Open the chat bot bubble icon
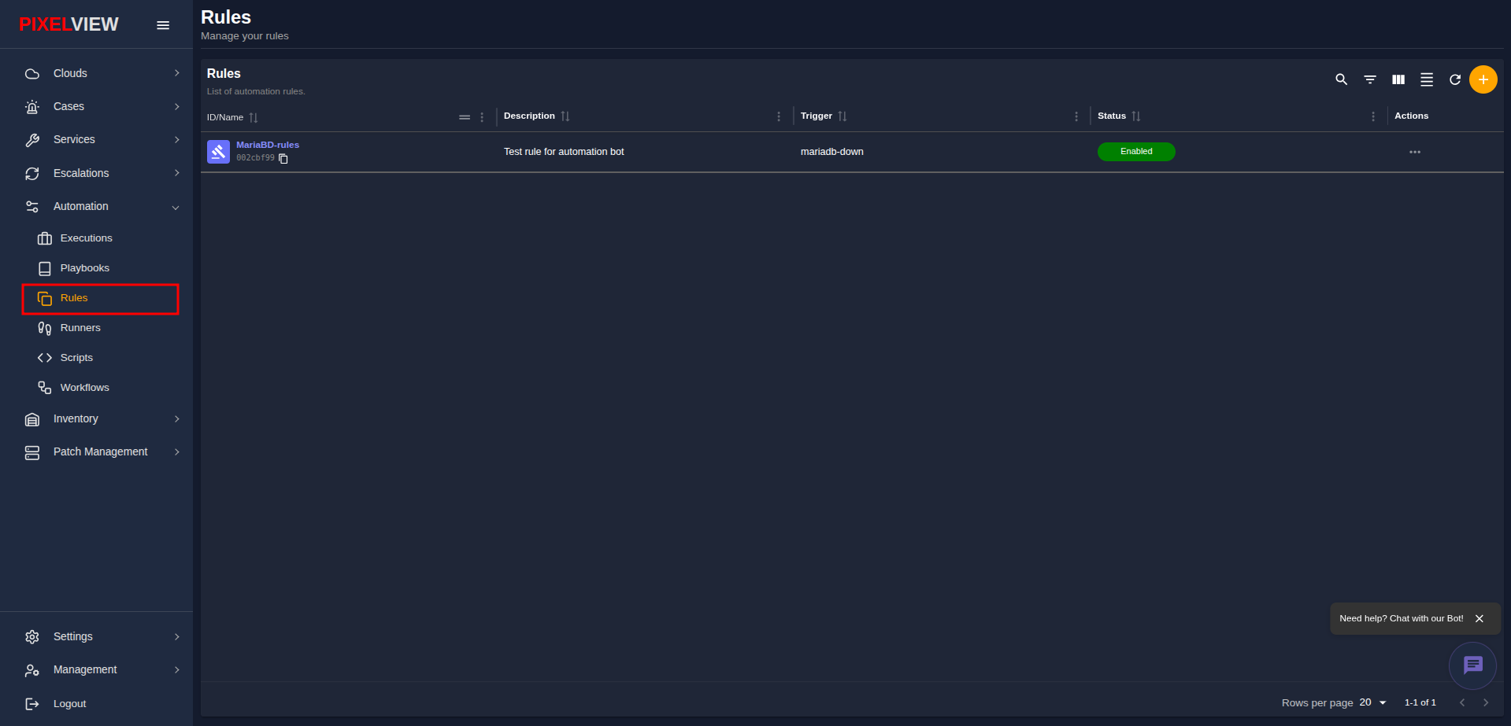 (x=1472, y=665)
